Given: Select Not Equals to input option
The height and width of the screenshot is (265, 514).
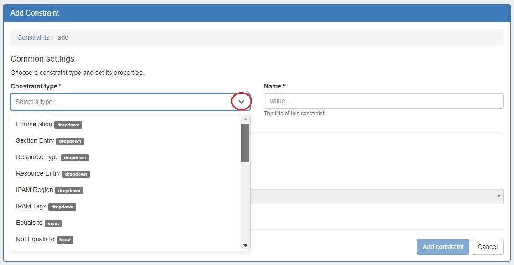Looking at the screenshot, I should pos(35,239).
